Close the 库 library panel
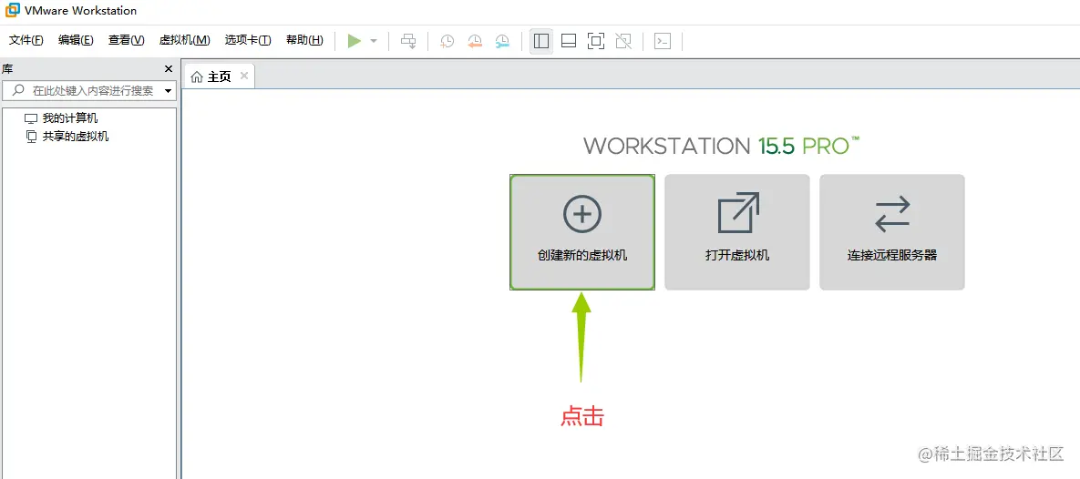This screenshot has width=1080, height=479. [169, 69]
